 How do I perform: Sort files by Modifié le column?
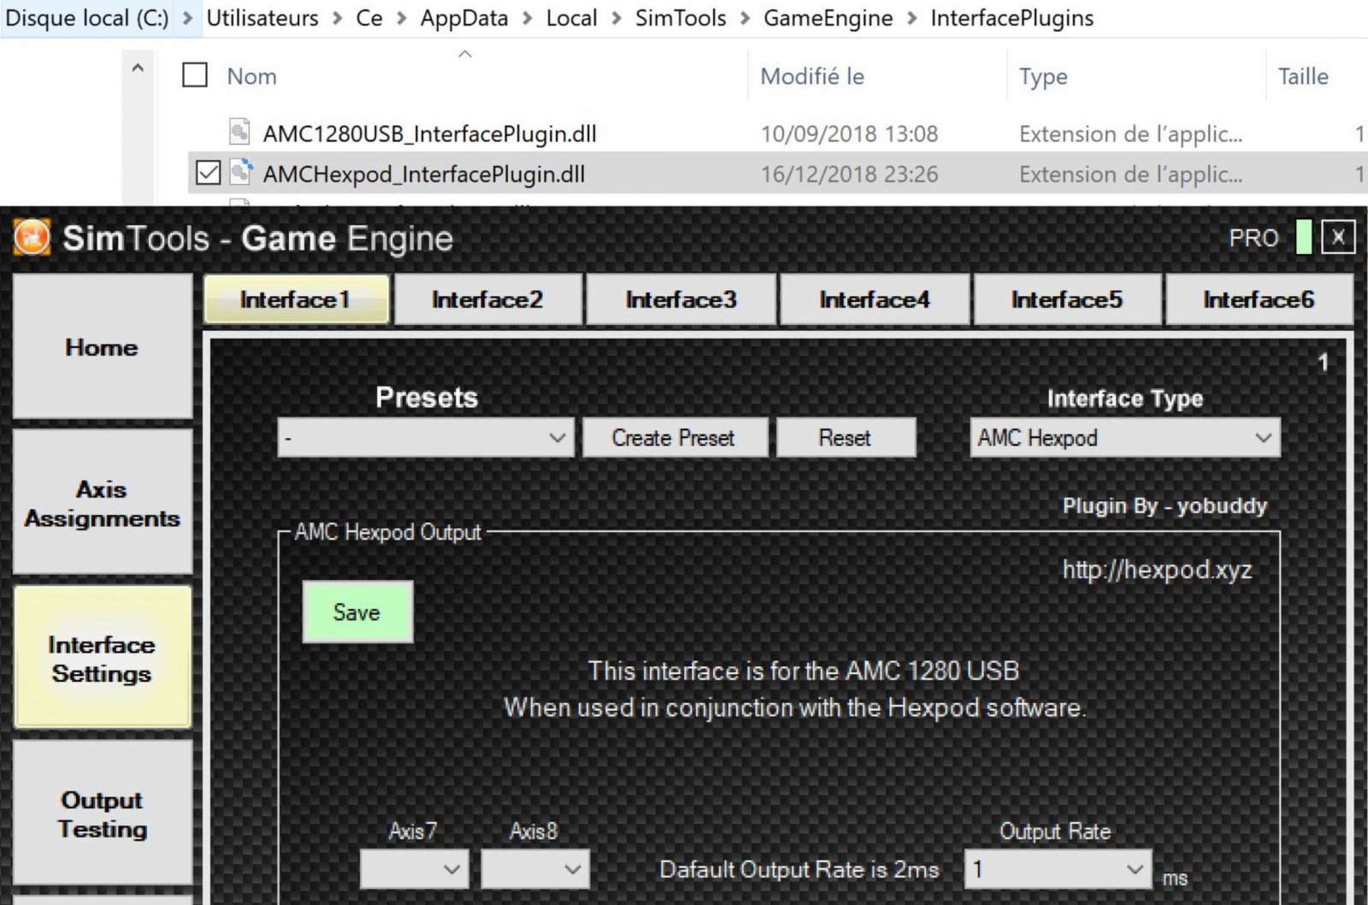812,76
